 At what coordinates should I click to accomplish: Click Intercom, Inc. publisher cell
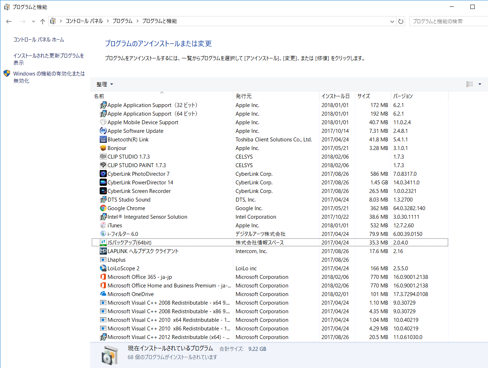click(x=251, y=251)
